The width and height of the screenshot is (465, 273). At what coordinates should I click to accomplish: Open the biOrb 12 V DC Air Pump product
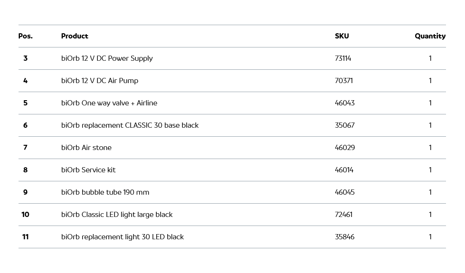(100, 81)
